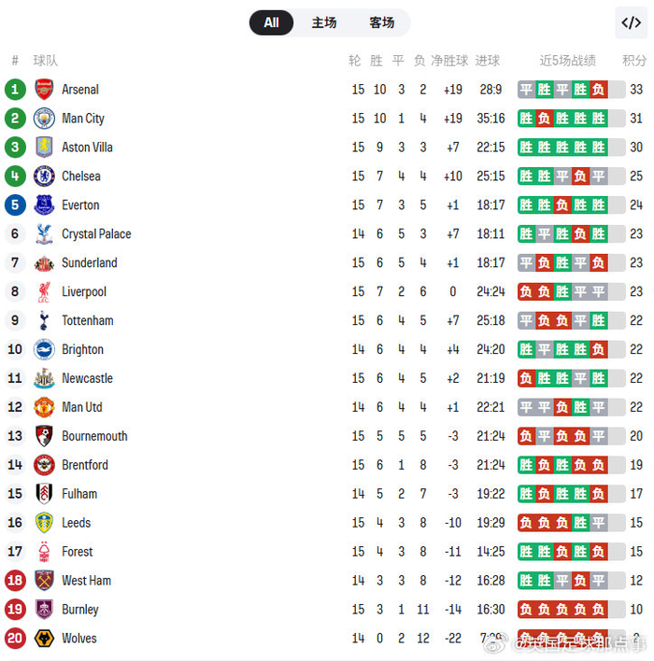Viewport: 654px width, 661px height.
Task: Click the Brentford team name
Action: 85,465
